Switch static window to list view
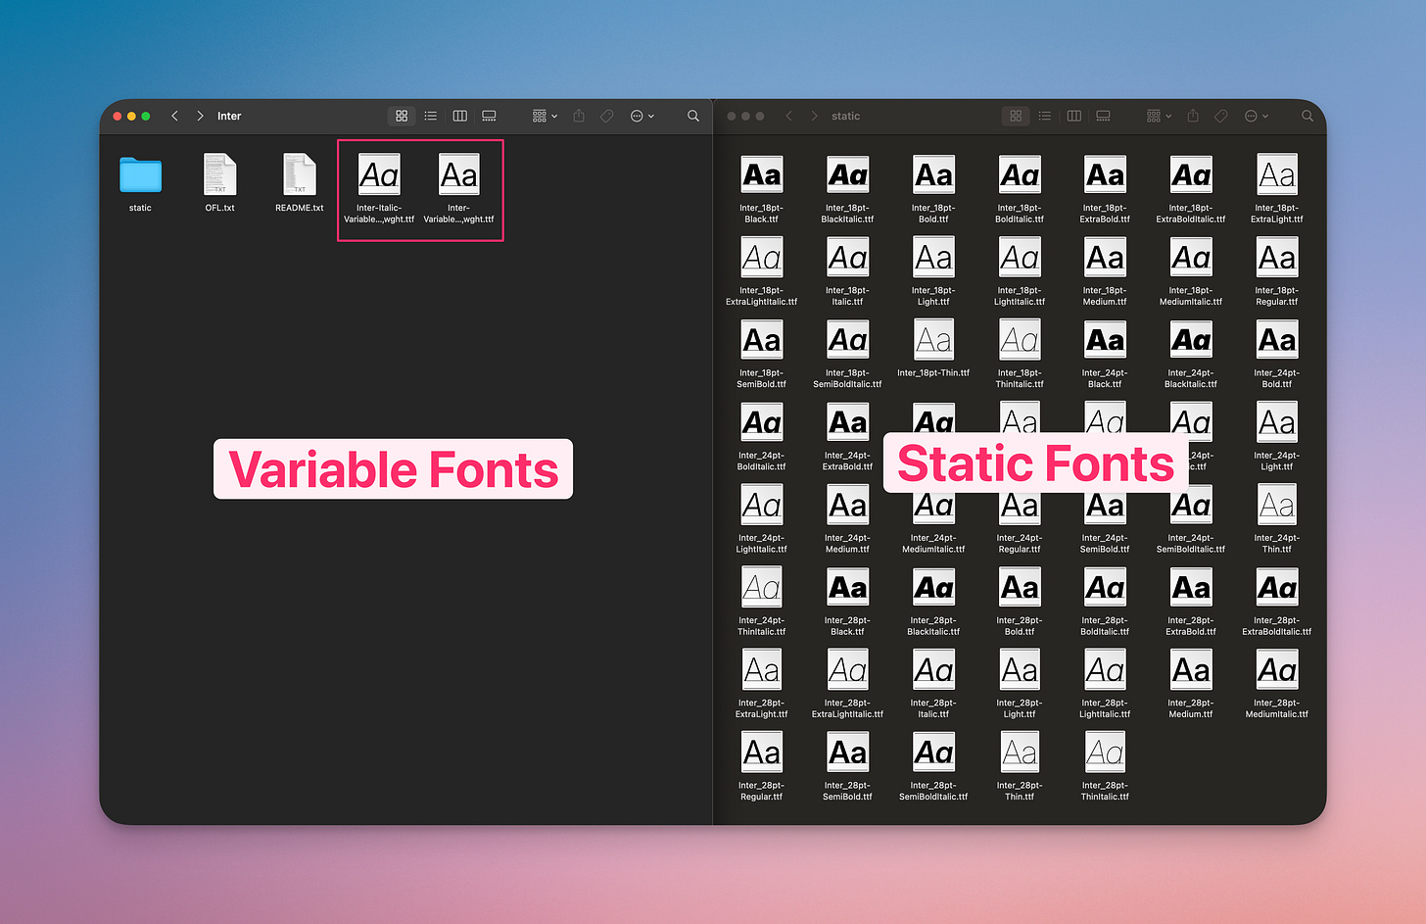The image size is (1426, 924). [1045, 116]
